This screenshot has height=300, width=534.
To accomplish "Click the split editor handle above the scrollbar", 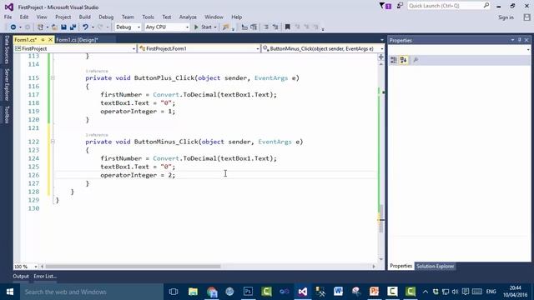I will click(x=381, y=57).
